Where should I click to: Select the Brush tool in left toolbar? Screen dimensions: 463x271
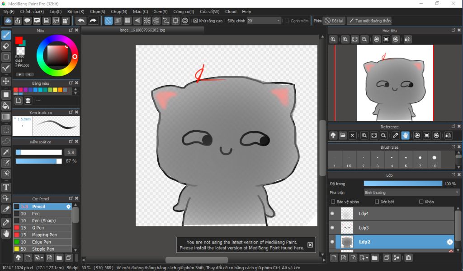click(x=6, y=35)
